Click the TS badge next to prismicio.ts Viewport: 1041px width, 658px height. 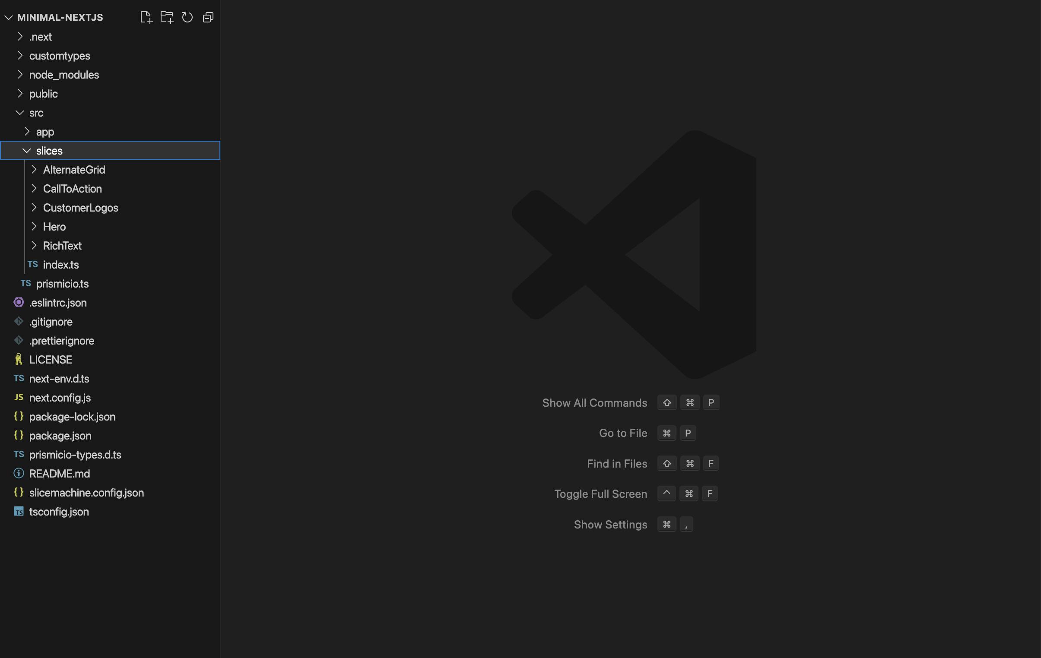25,283
